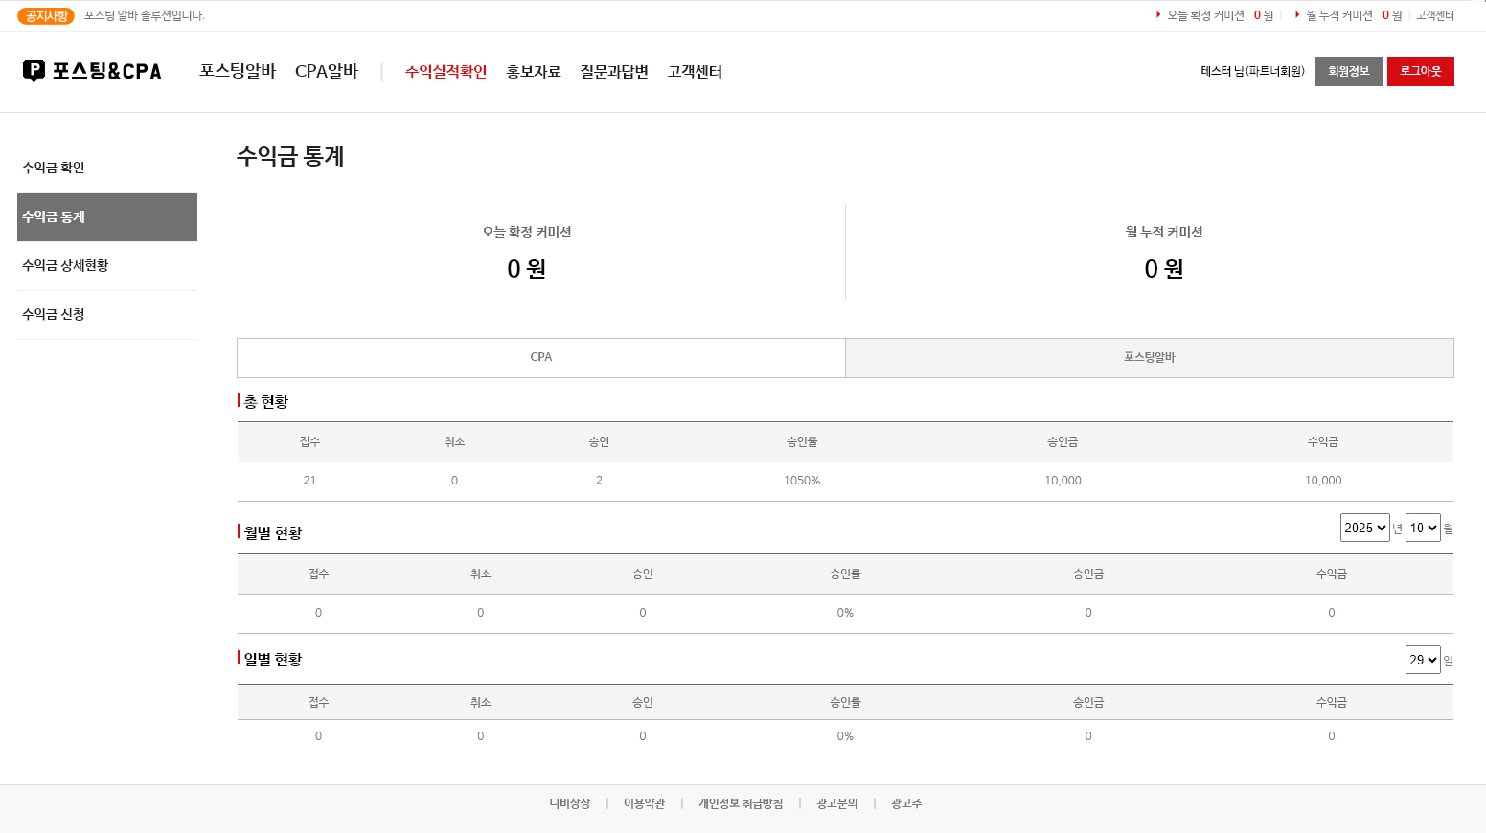
Task: Open the 포스팅알바 menu
Action: pyautogui.click(x=238, y=72)
